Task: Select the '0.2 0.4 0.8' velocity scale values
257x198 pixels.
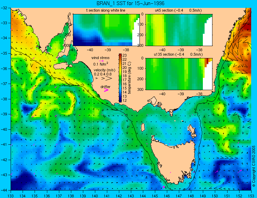Action: point(103,74)
